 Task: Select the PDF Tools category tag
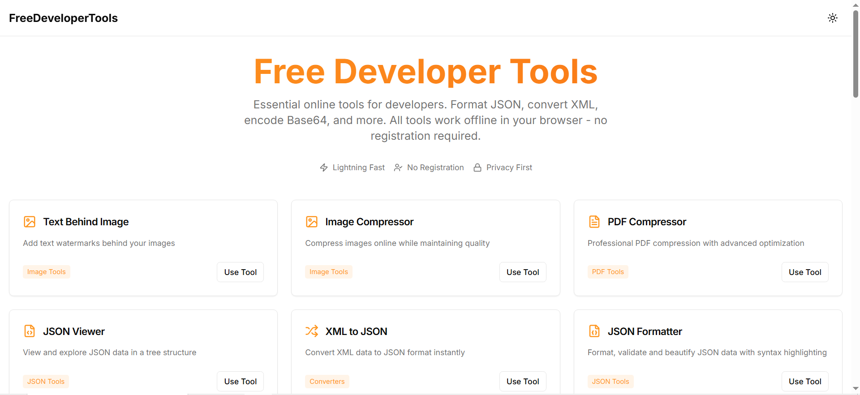tap(607, 272)
